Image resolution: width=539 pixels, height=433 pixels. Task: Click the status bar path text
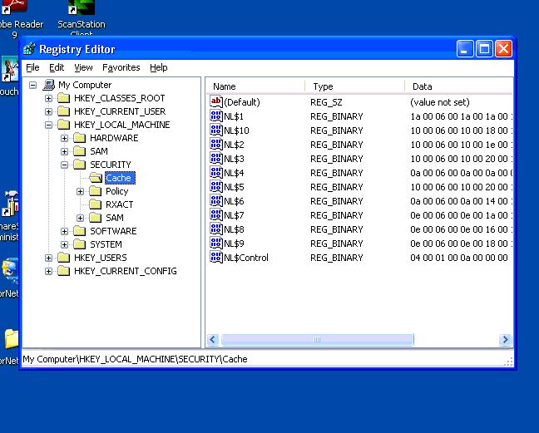point(135,359)
